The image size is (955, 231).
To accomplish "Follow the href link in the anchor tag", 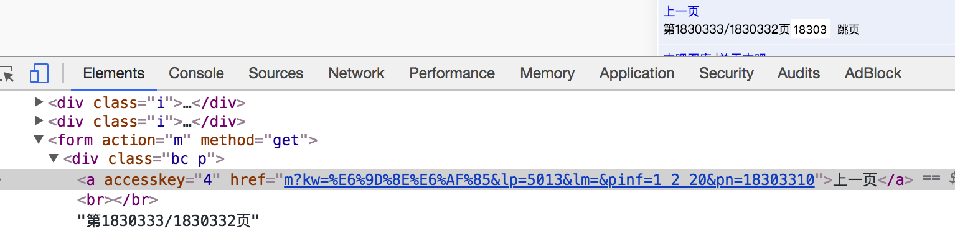I will point(549,180).
